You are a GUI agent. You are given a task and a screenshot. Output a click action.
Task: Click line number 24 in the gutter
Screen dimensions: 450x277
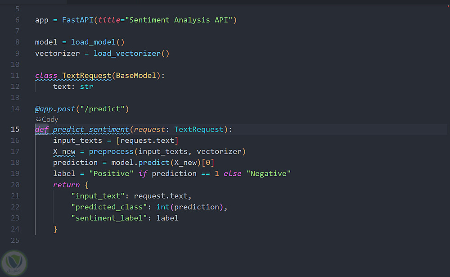click(x=15, y=229)
